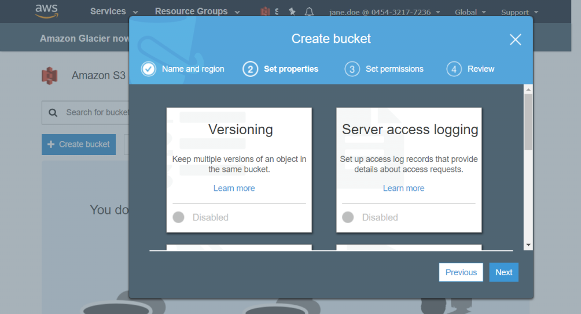Click the Previous button
Image resolution: width=581 pixels, height=314 pixels.
pos(461,272)
